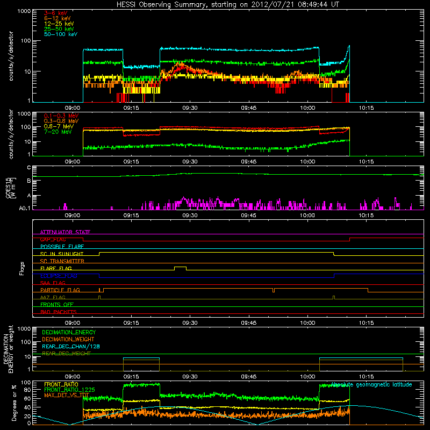Screen dimensions: 430x430
Task: Click the Flags axis title
Action: pyautogui.click(x=21, y=268)
